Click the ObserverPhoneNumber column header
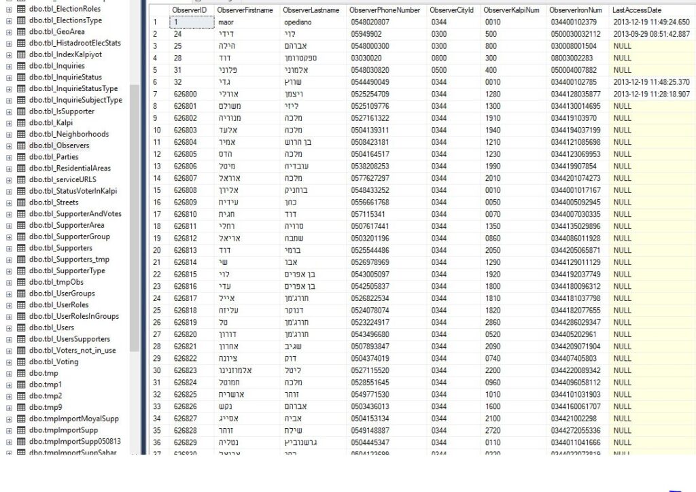Screen dimensions: 696x492 (x=385, y=11)
